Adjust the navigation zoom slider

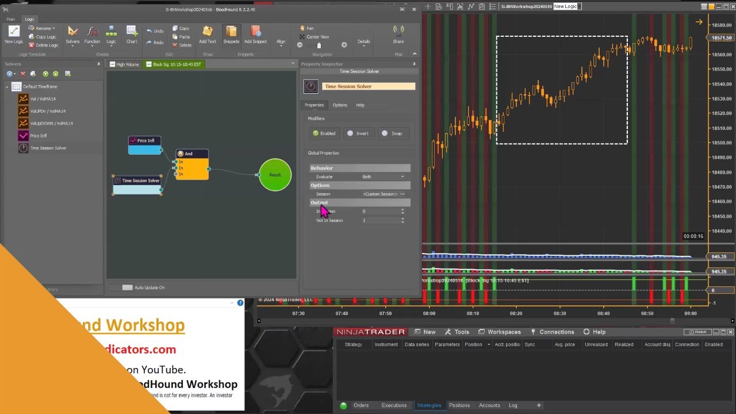tap(319, 45)
